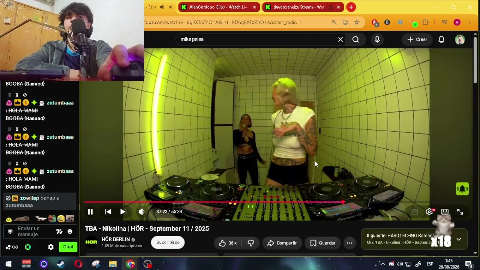This screenshot has height=270, width=480.
Task: Open the Windows notification center
Action: [468, 264]
